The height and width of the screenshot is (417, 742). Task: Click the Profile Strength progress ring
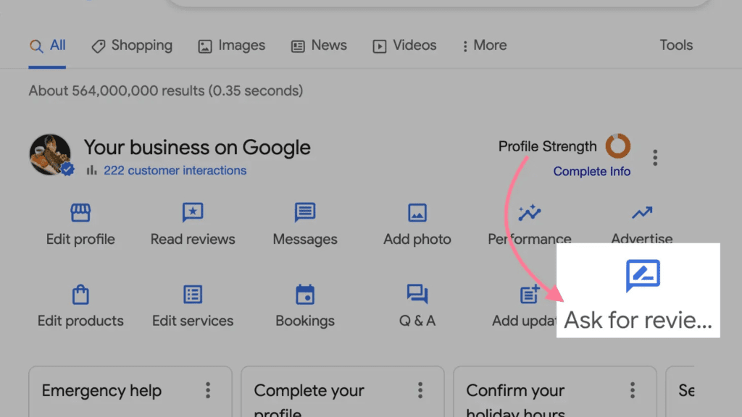[618, 146]
